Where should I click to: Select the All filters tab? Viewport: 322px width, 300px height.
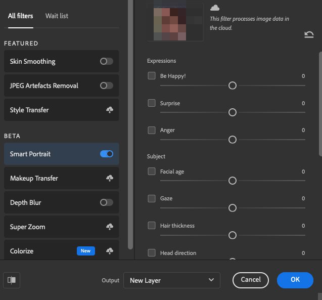pos(21,16)
